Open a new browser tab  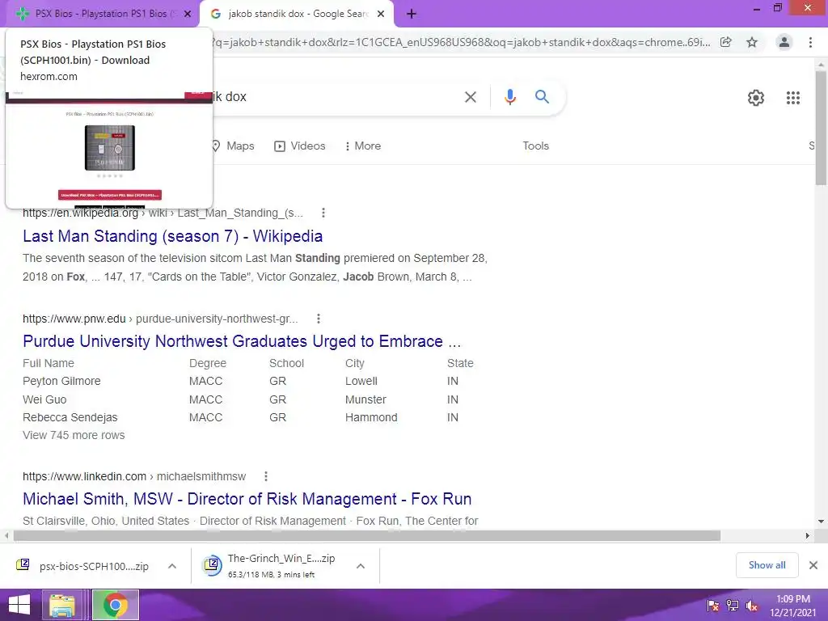coord(412,15)
